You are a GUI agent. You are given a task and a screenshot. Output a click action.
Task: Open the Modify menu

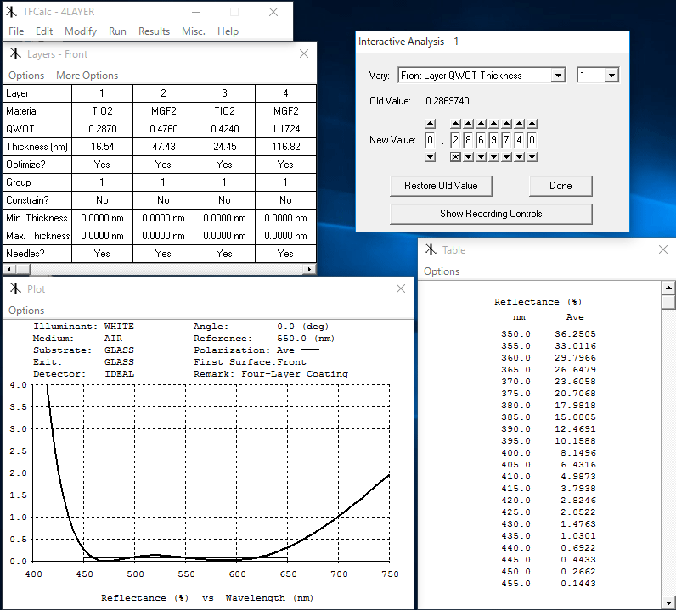(x=81, y=31)
